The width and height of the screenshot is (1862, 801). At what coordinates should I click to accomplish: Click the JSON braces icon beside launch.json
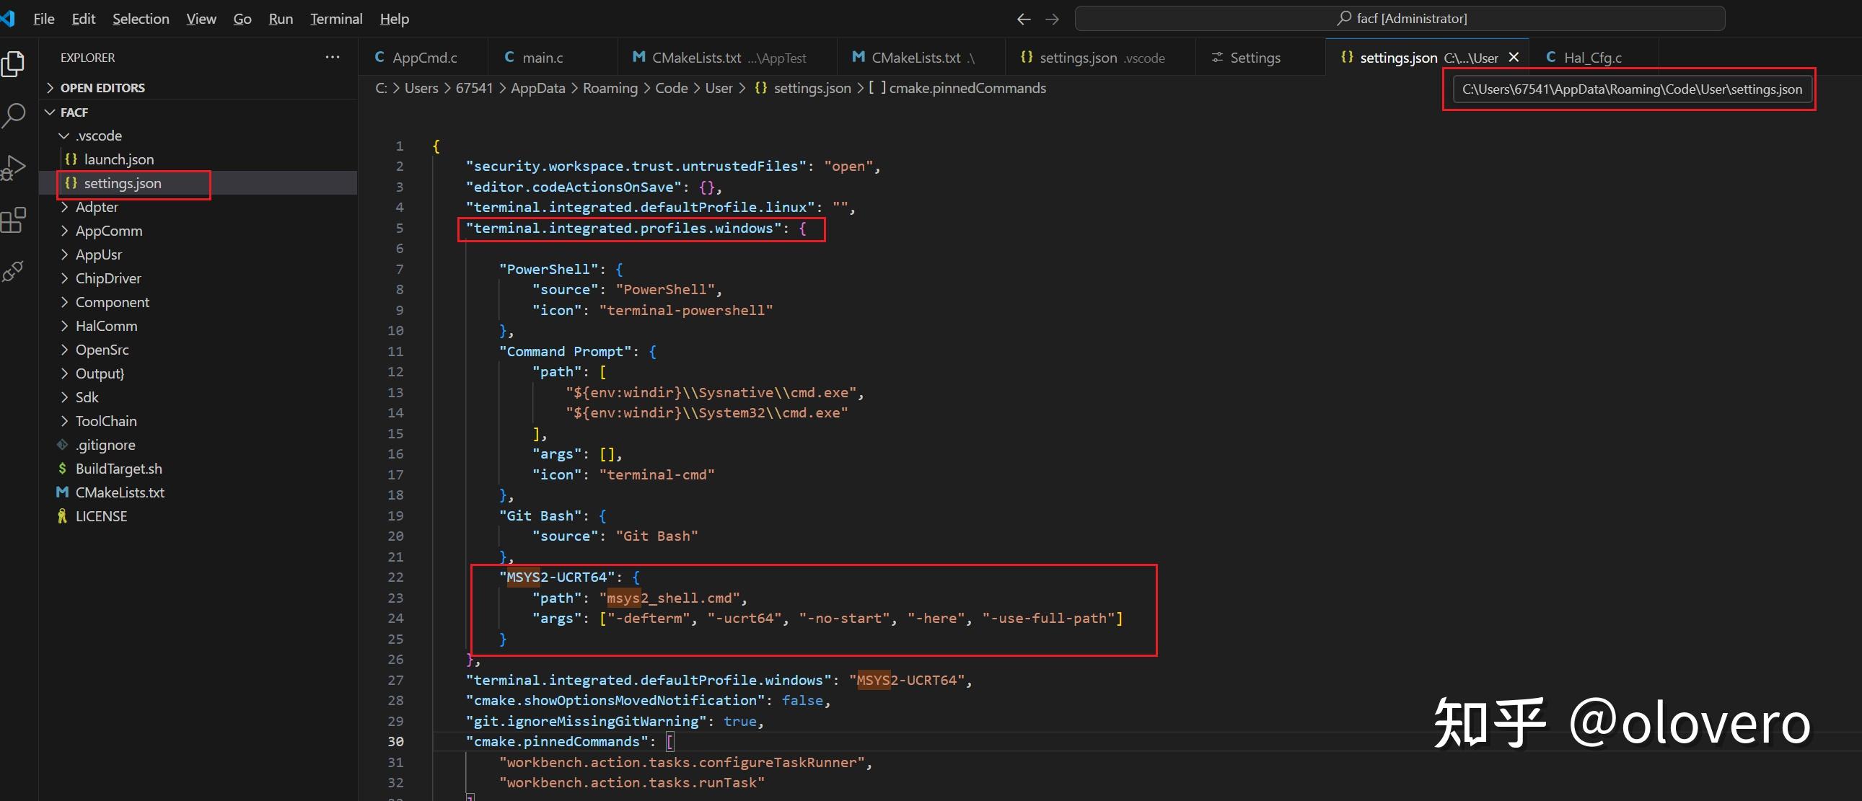tap(71, 159)
